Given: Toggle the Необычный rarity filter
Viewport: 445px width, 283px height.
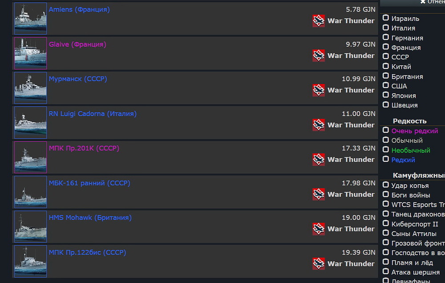Looking at the screenshot, I should [x=385, y=149].
